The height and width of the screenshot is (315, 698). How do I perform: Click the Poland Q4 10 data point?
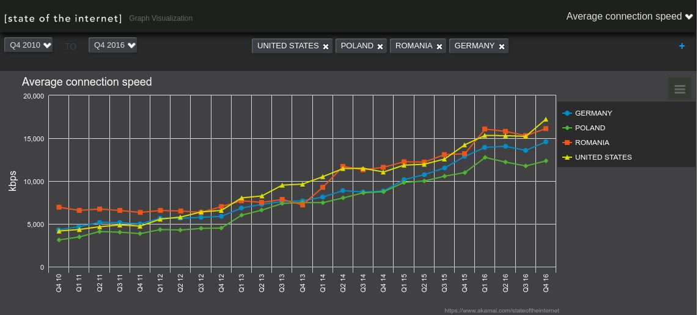click(59, 240)
